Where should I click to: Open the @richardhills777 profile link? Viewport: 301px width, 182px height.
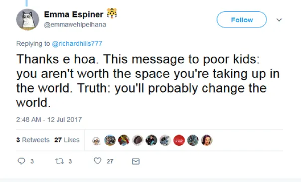pos(77,44)
